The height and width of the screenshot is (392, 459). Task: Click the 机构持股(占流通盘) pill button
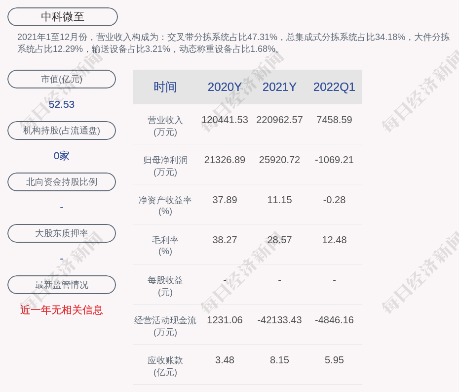coord(62,131)
